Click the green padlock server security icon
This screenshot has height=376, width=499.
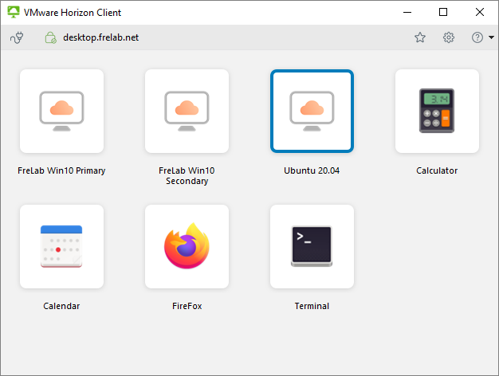click(50, 37)
